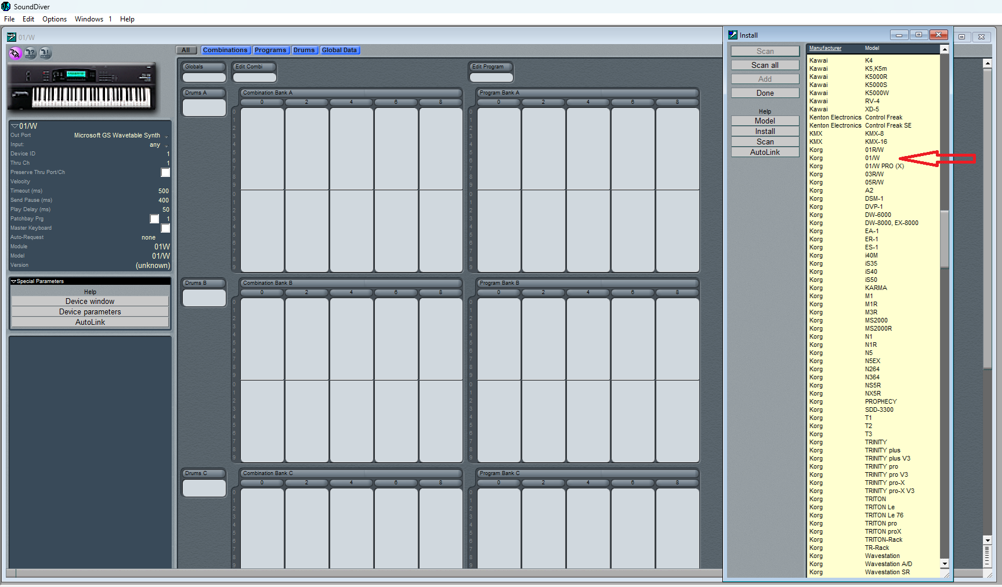
Task: Collapse the Special Parameters section
Action: pyautogui.click(x=13, y=281)
